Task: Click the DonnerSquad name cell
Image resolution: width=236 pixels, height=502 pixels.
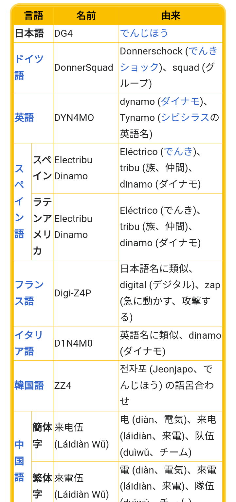Action: (x=84, y=68)
